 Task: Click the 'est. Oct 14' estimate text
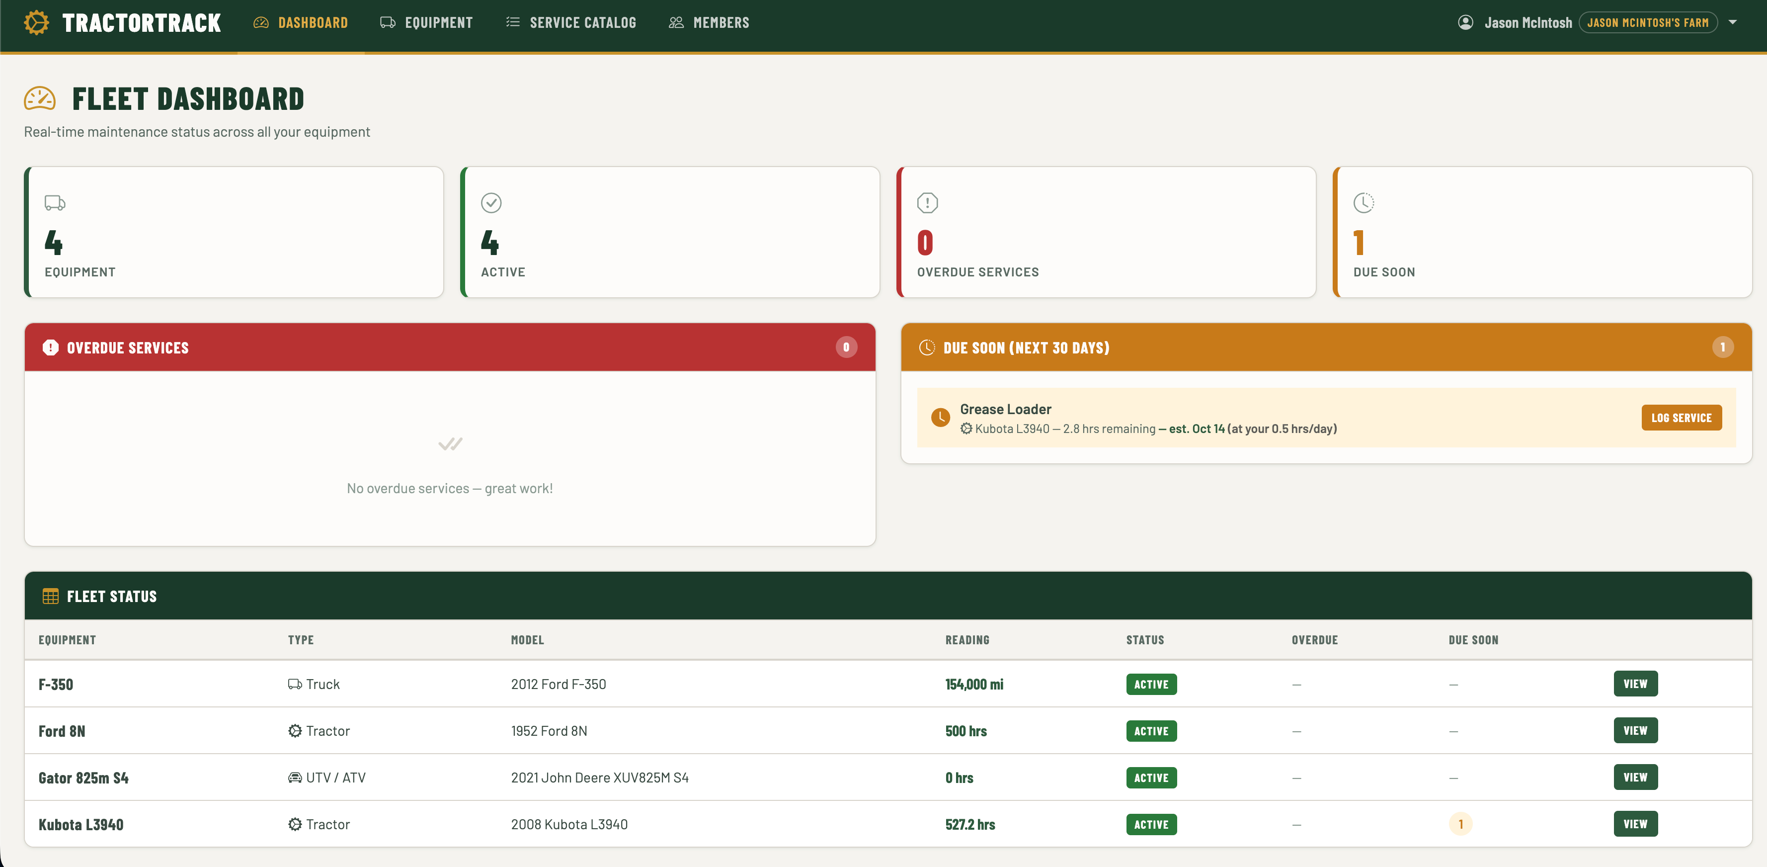pyautogui.click(x=1197, y=429)
